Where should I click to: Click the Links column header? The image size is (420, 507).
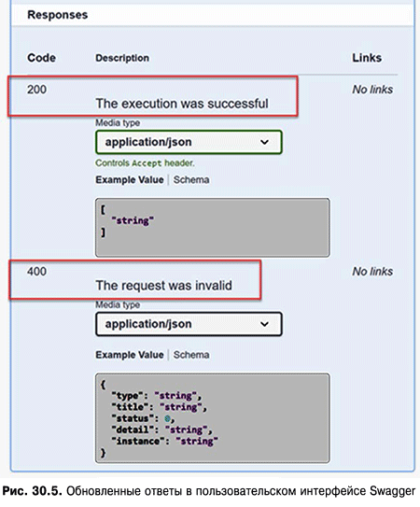(x=367, y=58)
